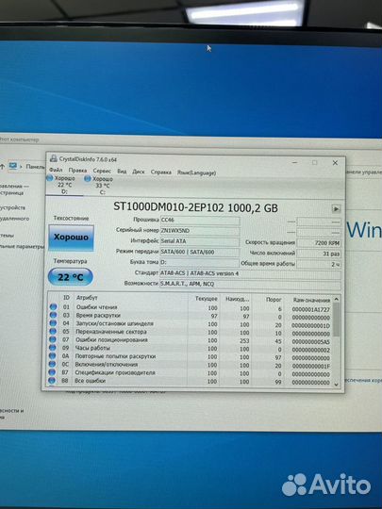The height and width of the screenshot is (509, 382).
Task: Click the Серийный номер field
Action: tap(200, 231)
